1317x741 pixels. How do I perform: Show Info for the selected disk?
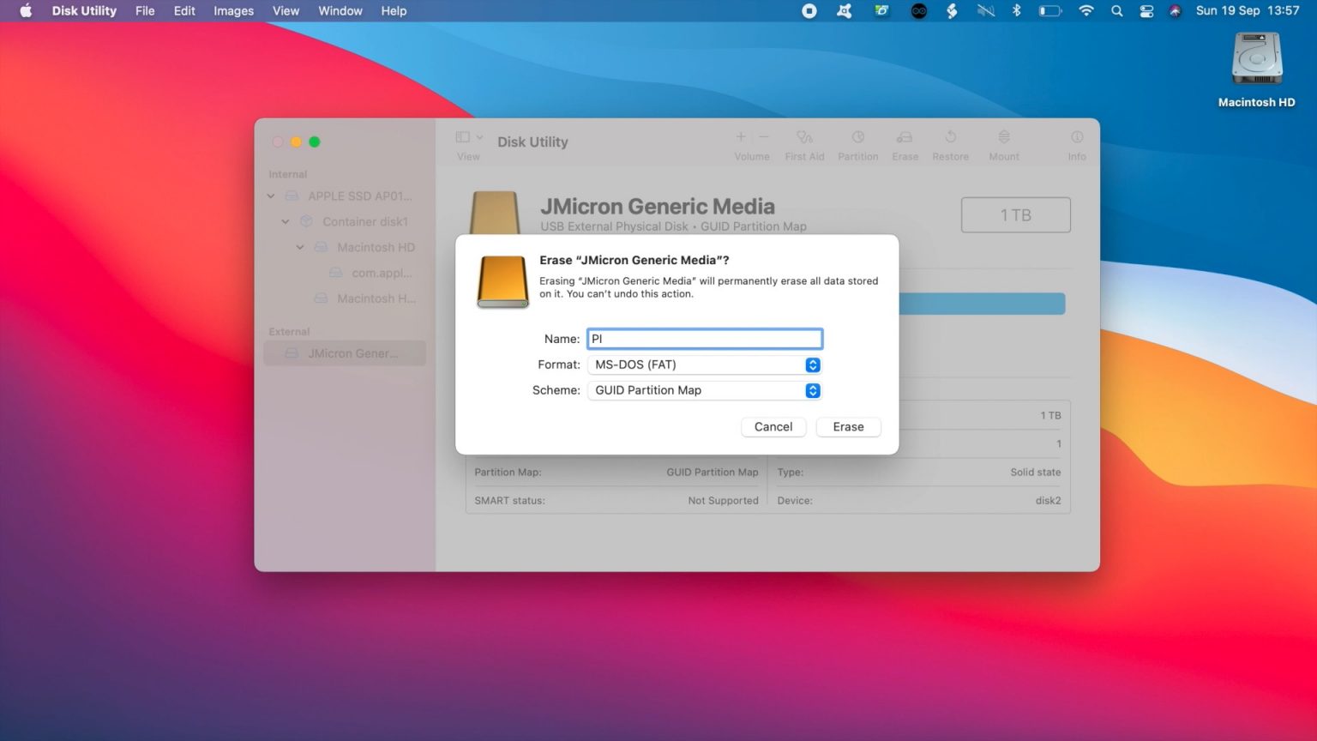(1076, 143)
